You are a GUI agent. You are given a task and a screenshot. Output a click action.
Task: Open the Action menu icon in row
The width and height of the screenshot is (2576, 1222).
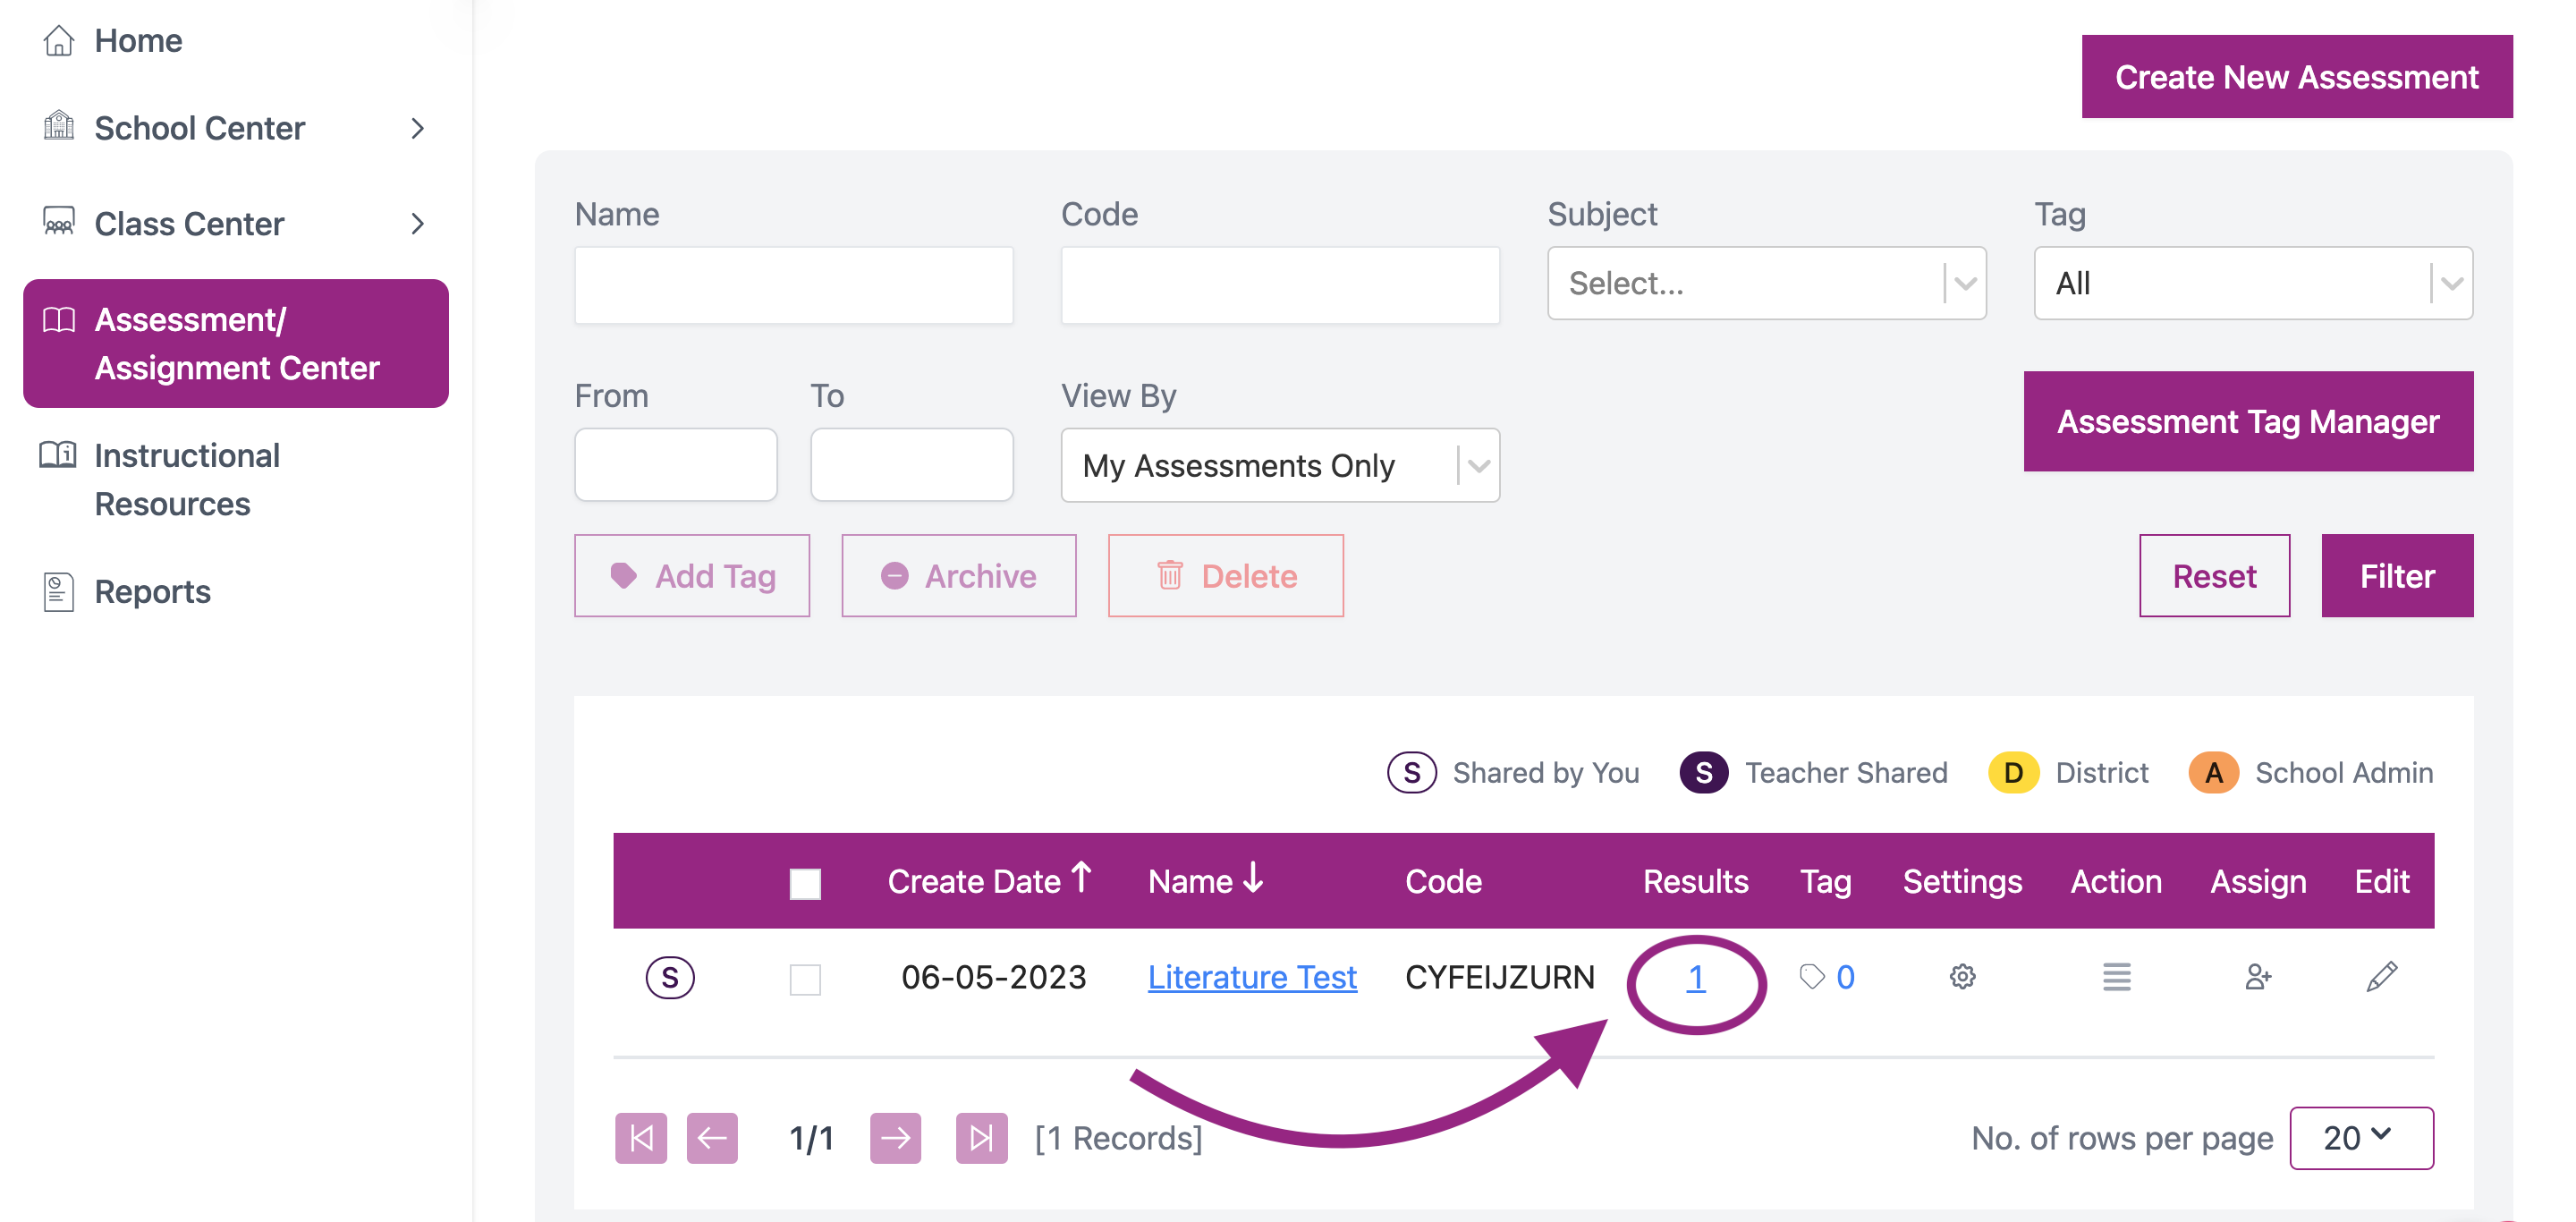[2116, 976]
